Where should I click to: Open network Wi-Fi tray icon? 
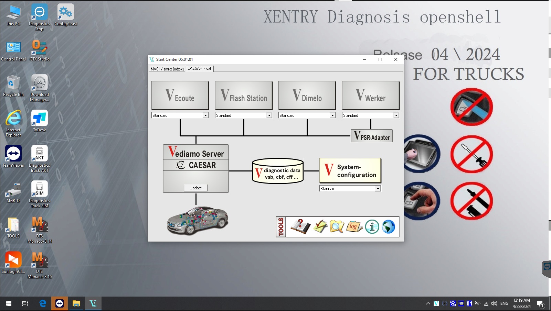click(x=486, y=303)
